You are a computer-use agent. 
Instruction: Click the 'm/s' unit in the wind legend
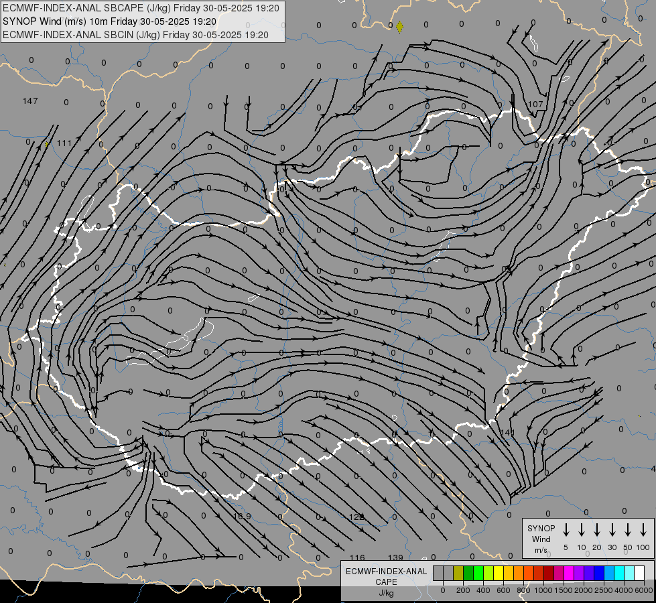tap(541, 550)
